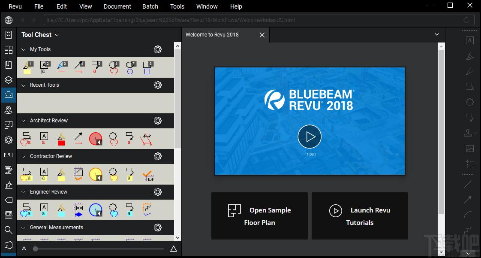Select Engineer Review blue dimension length tool

point(79,210)
